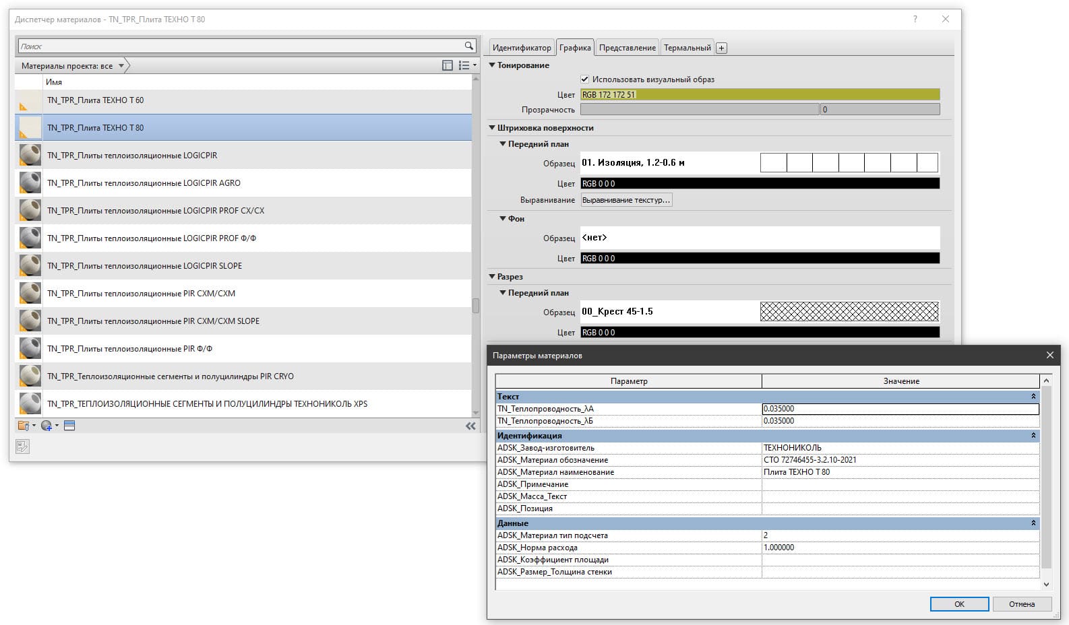Click the search magnifier icon
Viewport: 1069px width, 625px height.
[x=468, y=46]
